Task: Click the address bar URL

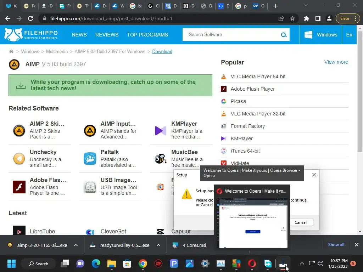Action: (111, 18)
